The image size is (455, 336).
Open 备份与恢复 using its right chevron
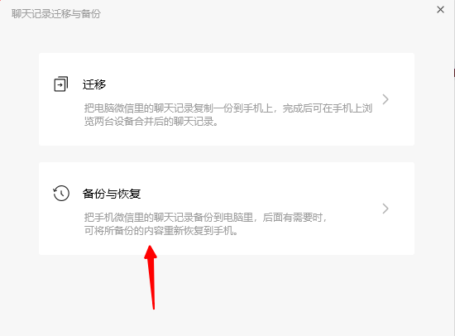point(386,209)
